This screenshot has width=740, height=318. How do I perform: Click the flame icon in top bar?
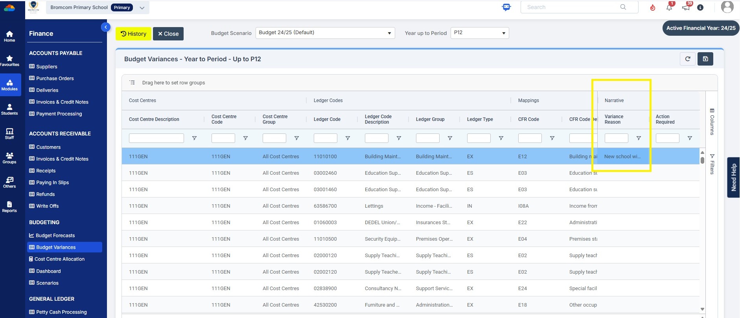point(653,7)
